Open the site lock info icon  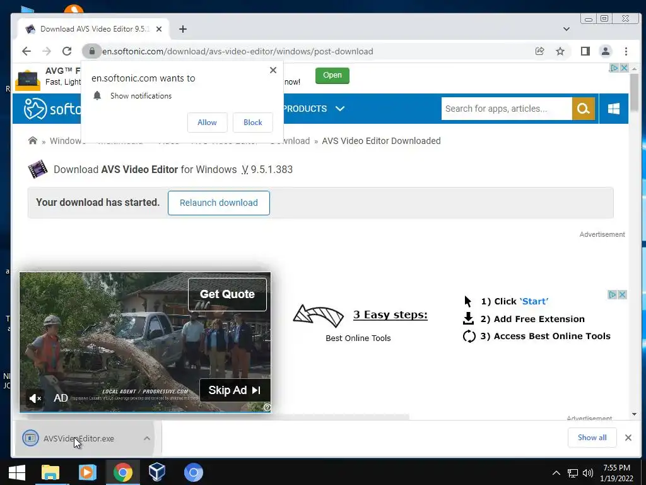pos(92,51)
